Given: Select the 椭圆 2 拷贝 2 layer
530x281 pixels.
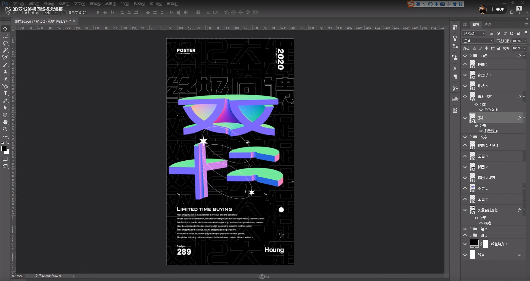Looking at the screenshot, I should 493,145.
